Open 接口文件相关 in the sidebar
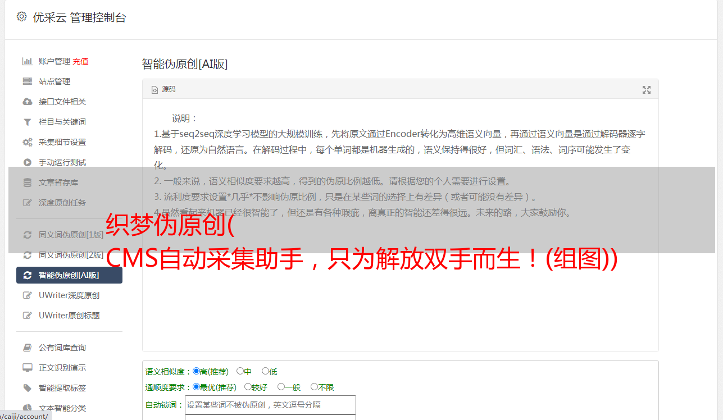The image size is (723, 420). 62,102
